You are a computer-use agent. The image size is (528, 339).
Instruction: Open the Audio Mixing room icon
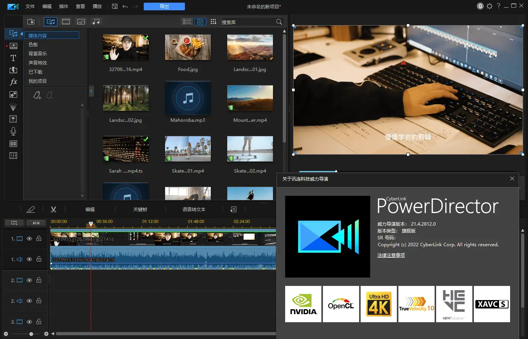point(13,119)
